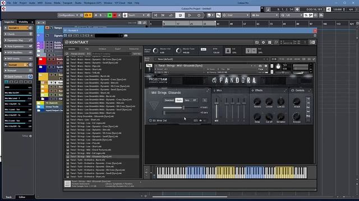Screen dimensions: 359x201
Task: Open the Add Track plus button
Action: (x=39, y=22)
